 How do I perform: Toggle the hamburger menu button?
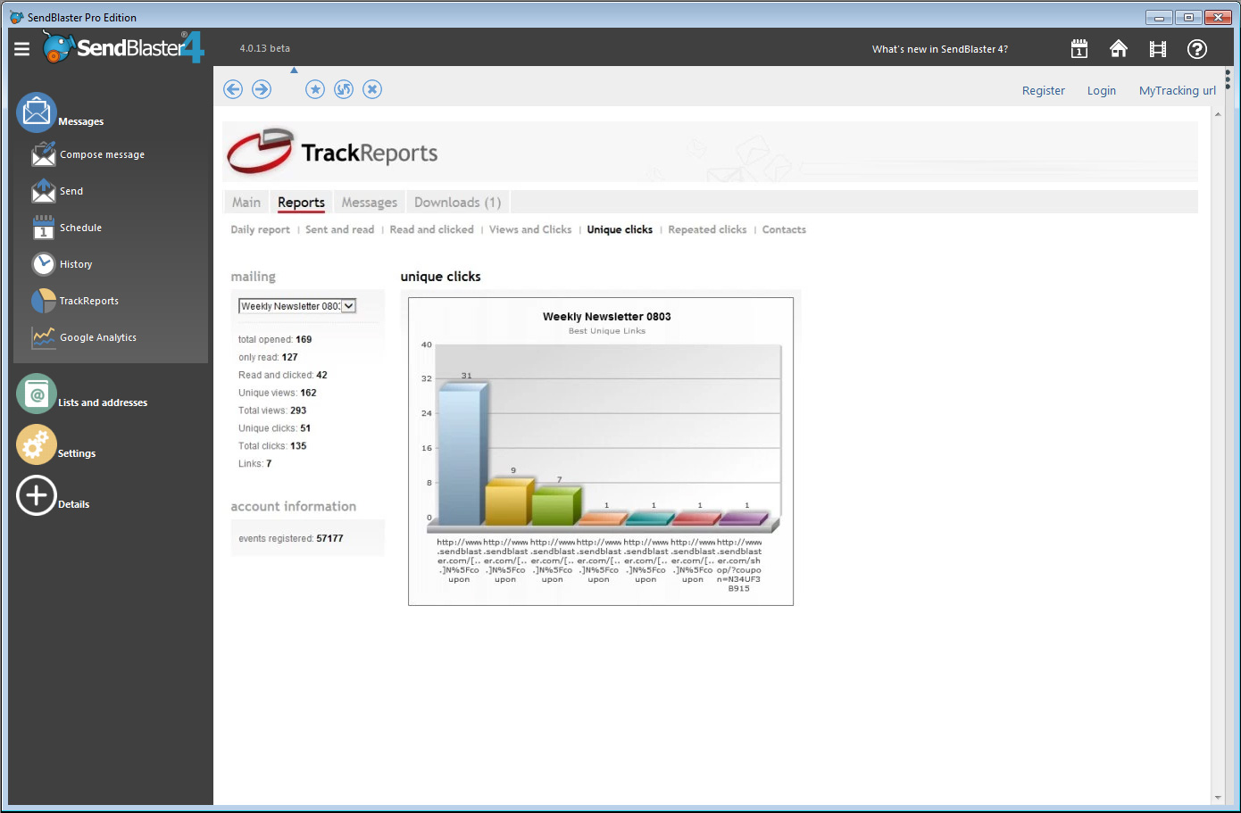coord(22,49)
